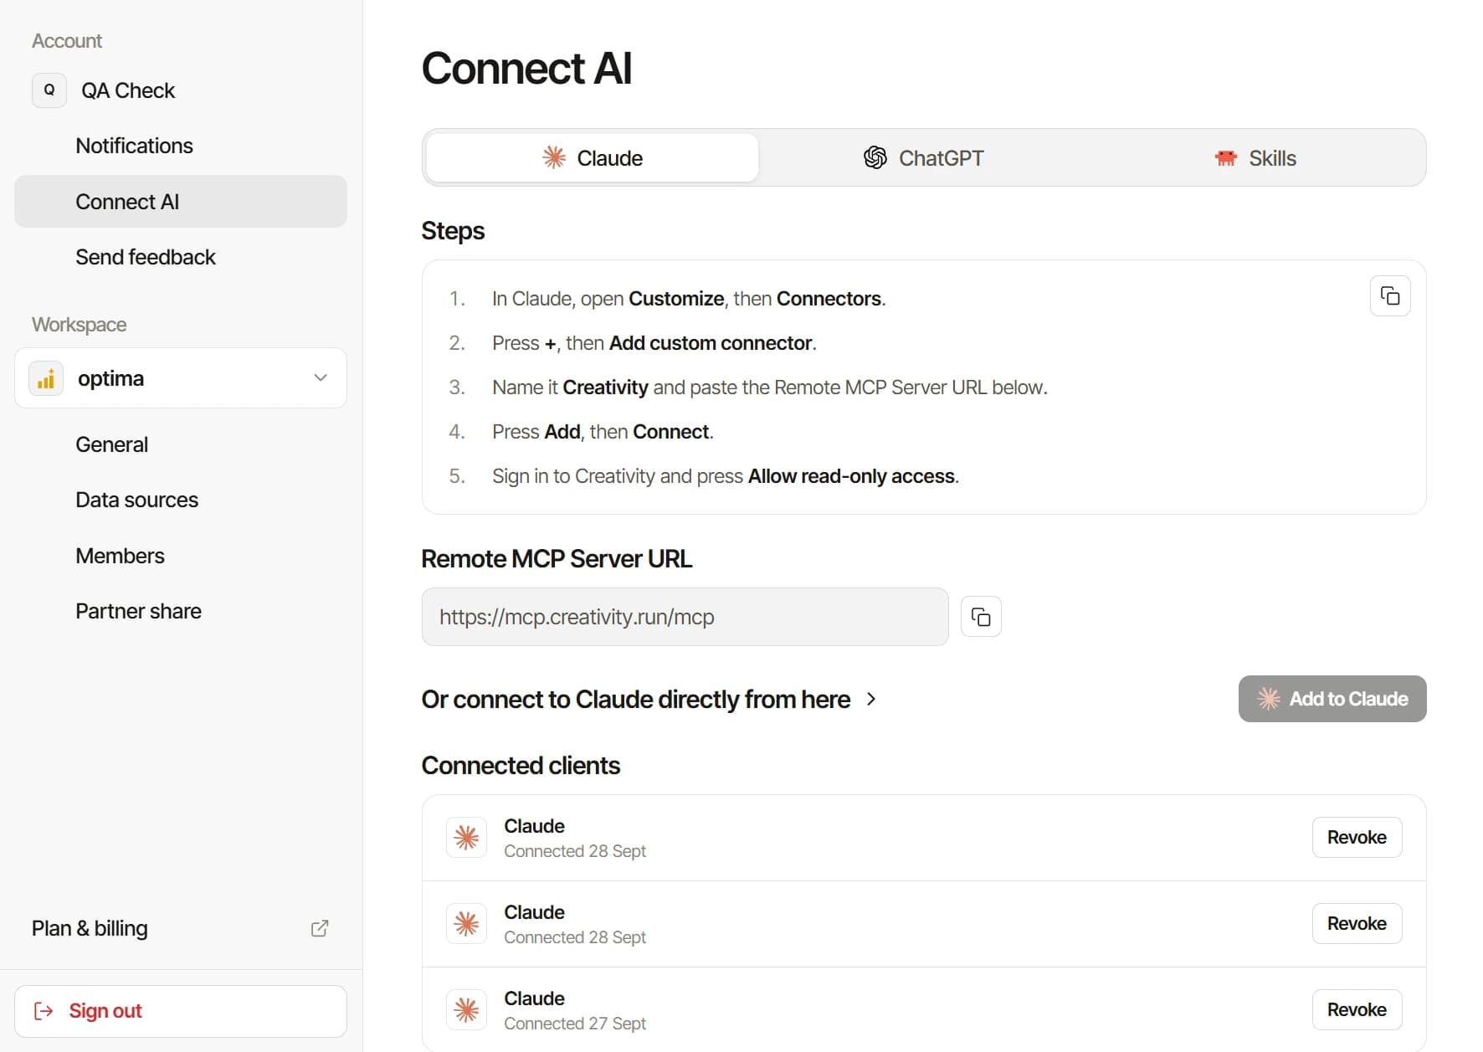Screen dimensions: 1483x1052
Task: Click the 'Connected 27 Sept' text
Action: click(x=575, y=1024)
